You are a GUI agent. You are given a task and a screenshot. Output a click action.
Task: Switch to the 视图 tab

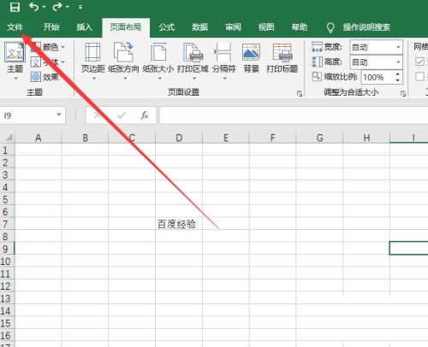266,27
